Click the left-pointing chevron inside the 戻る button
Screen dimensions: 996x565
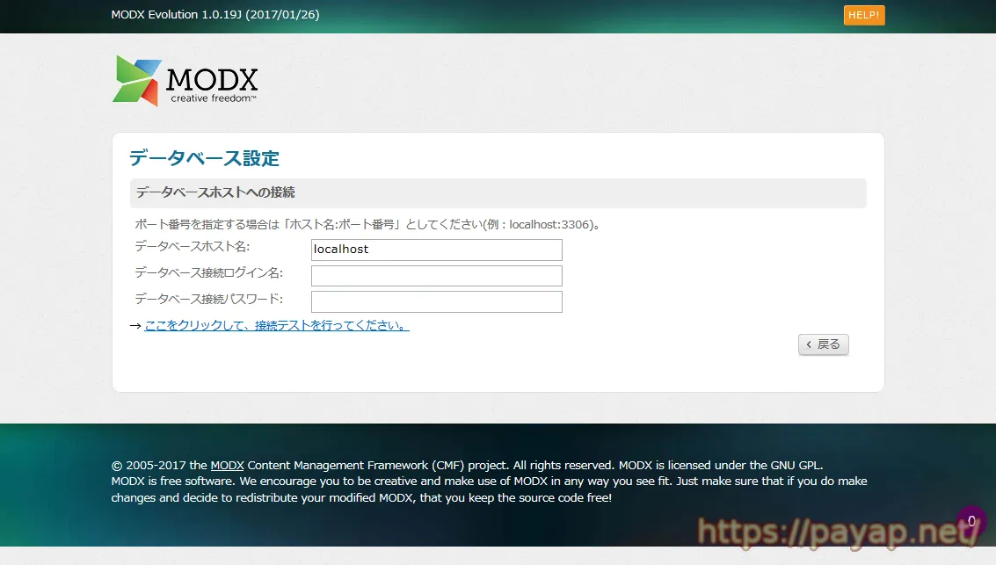[810, 344]
